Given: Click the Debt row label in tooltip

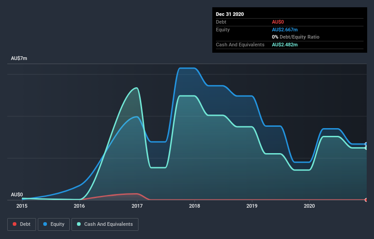Looking at the screenshot, I should point(221,22).
